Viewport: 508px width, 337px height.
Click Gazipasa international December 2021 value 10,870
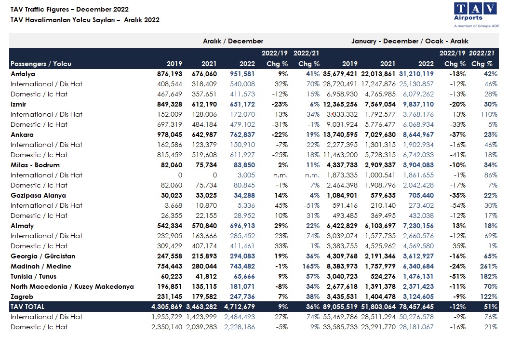coord(206,205)
